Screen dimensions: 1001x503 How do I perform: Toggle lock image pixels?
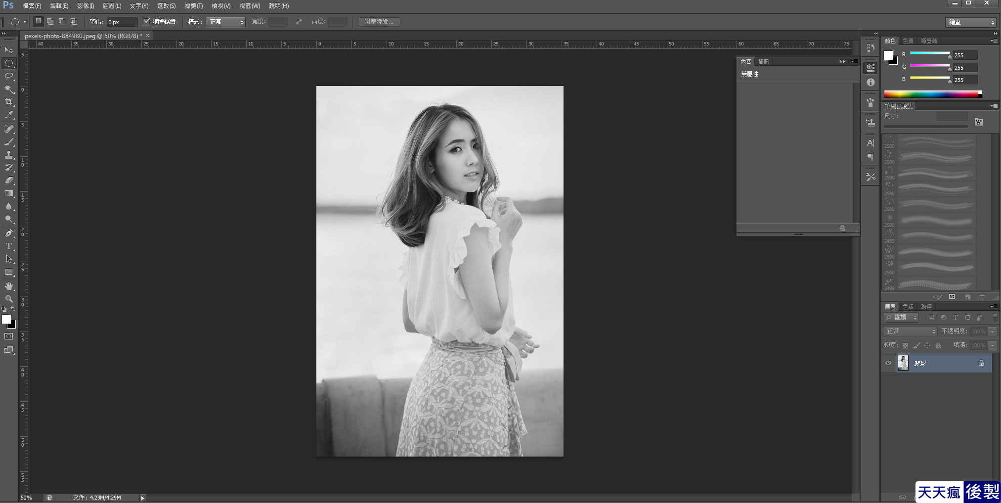[916, 345]
